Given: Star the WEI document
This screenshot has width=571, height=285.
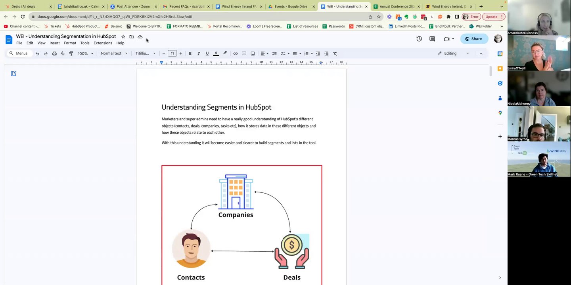Looking at the screenshot, I should point(123,37).
